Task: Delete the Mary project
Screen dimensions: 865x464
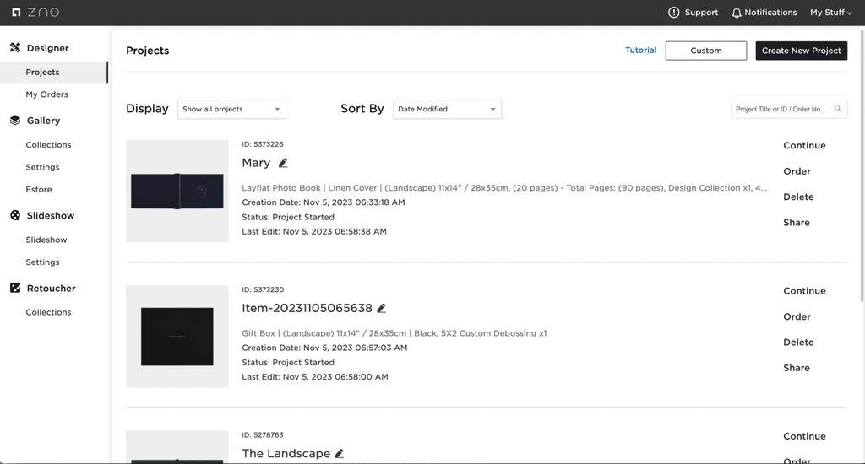Action: [x=798, y=197]
